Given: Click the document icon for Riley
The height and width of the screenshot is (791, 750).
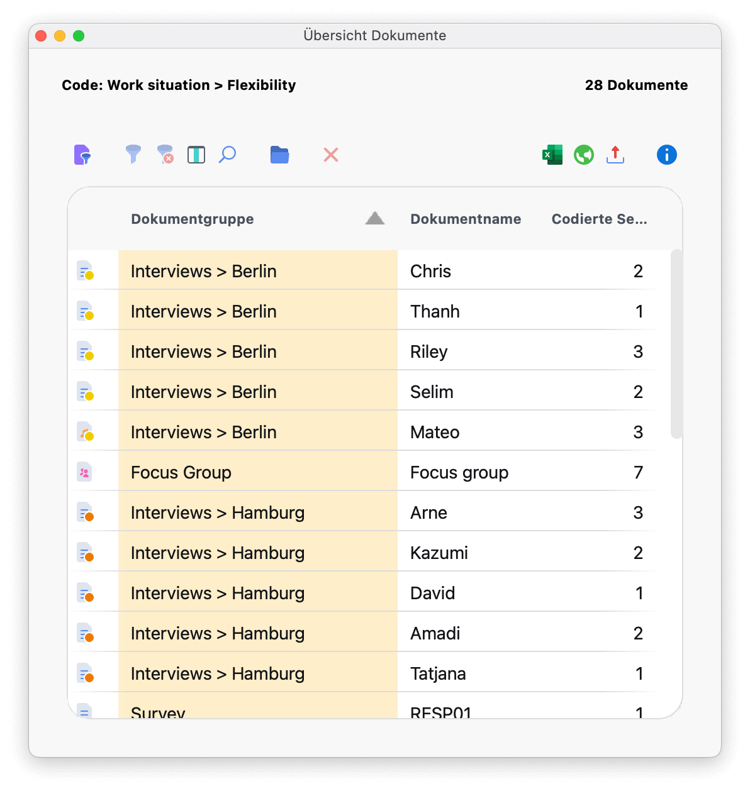Looking at the screenshot, I should click(86, 351).
